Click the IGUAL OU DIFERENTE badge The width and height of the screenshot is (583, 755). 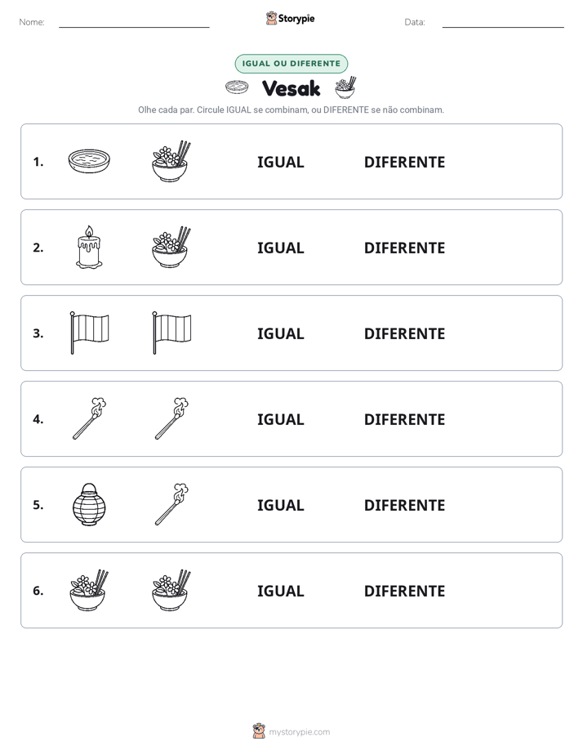tap(291, 64)
